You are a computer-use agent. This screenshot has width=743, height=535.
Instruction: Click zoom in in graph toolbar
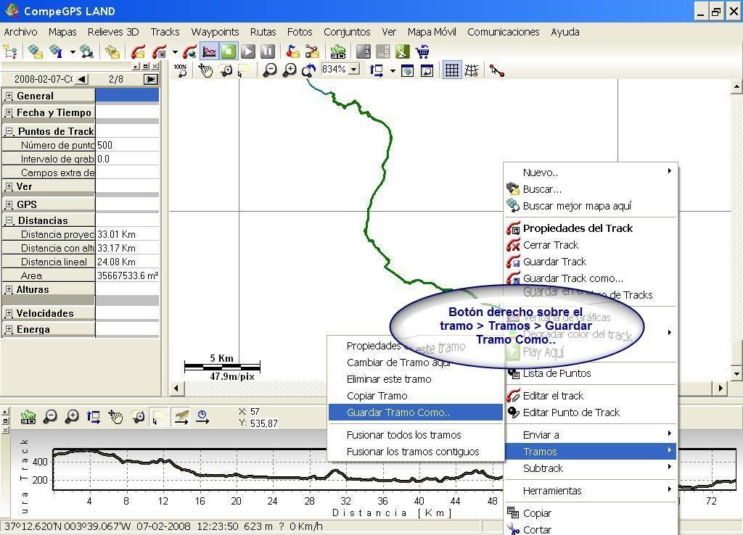pyautogui.click(x=72, y=417)
